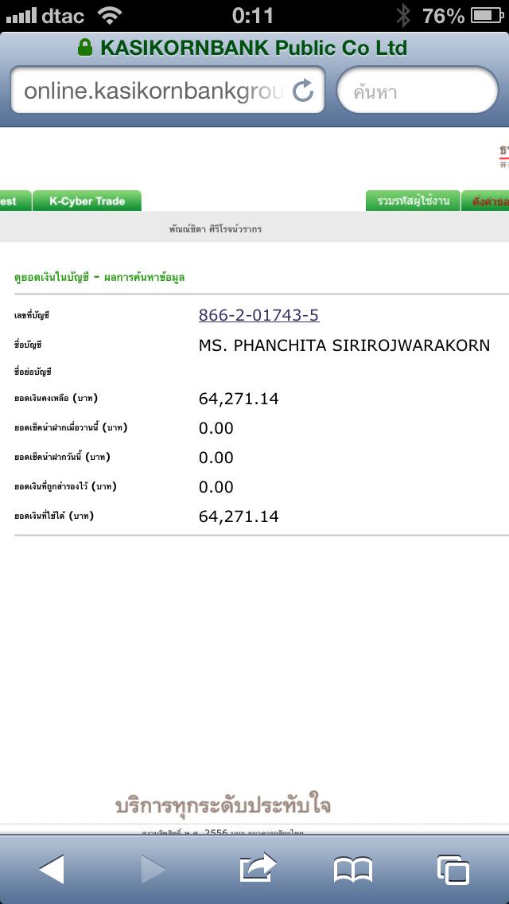Tap the KASIKORNBANK Public Co Ltd title

(254, 47)
